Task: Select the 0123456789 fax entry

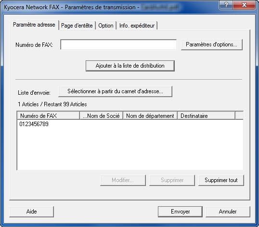Action: (34, 124)
